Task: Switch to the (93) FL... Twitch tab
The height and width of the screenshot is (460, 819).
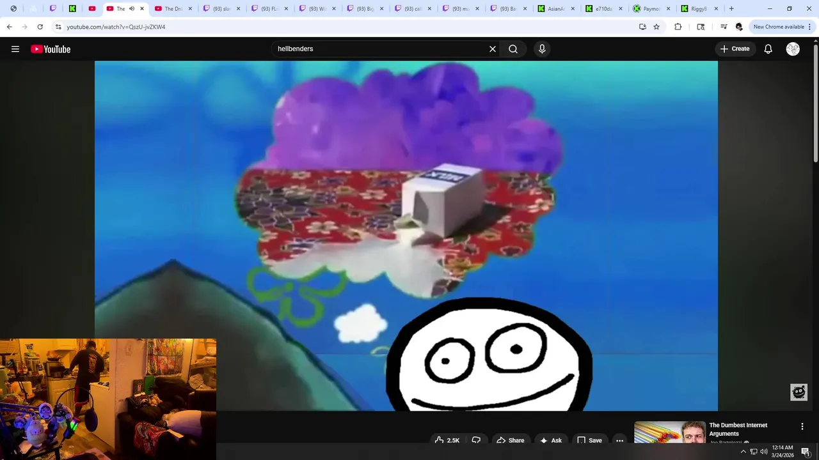Action: 267,9
